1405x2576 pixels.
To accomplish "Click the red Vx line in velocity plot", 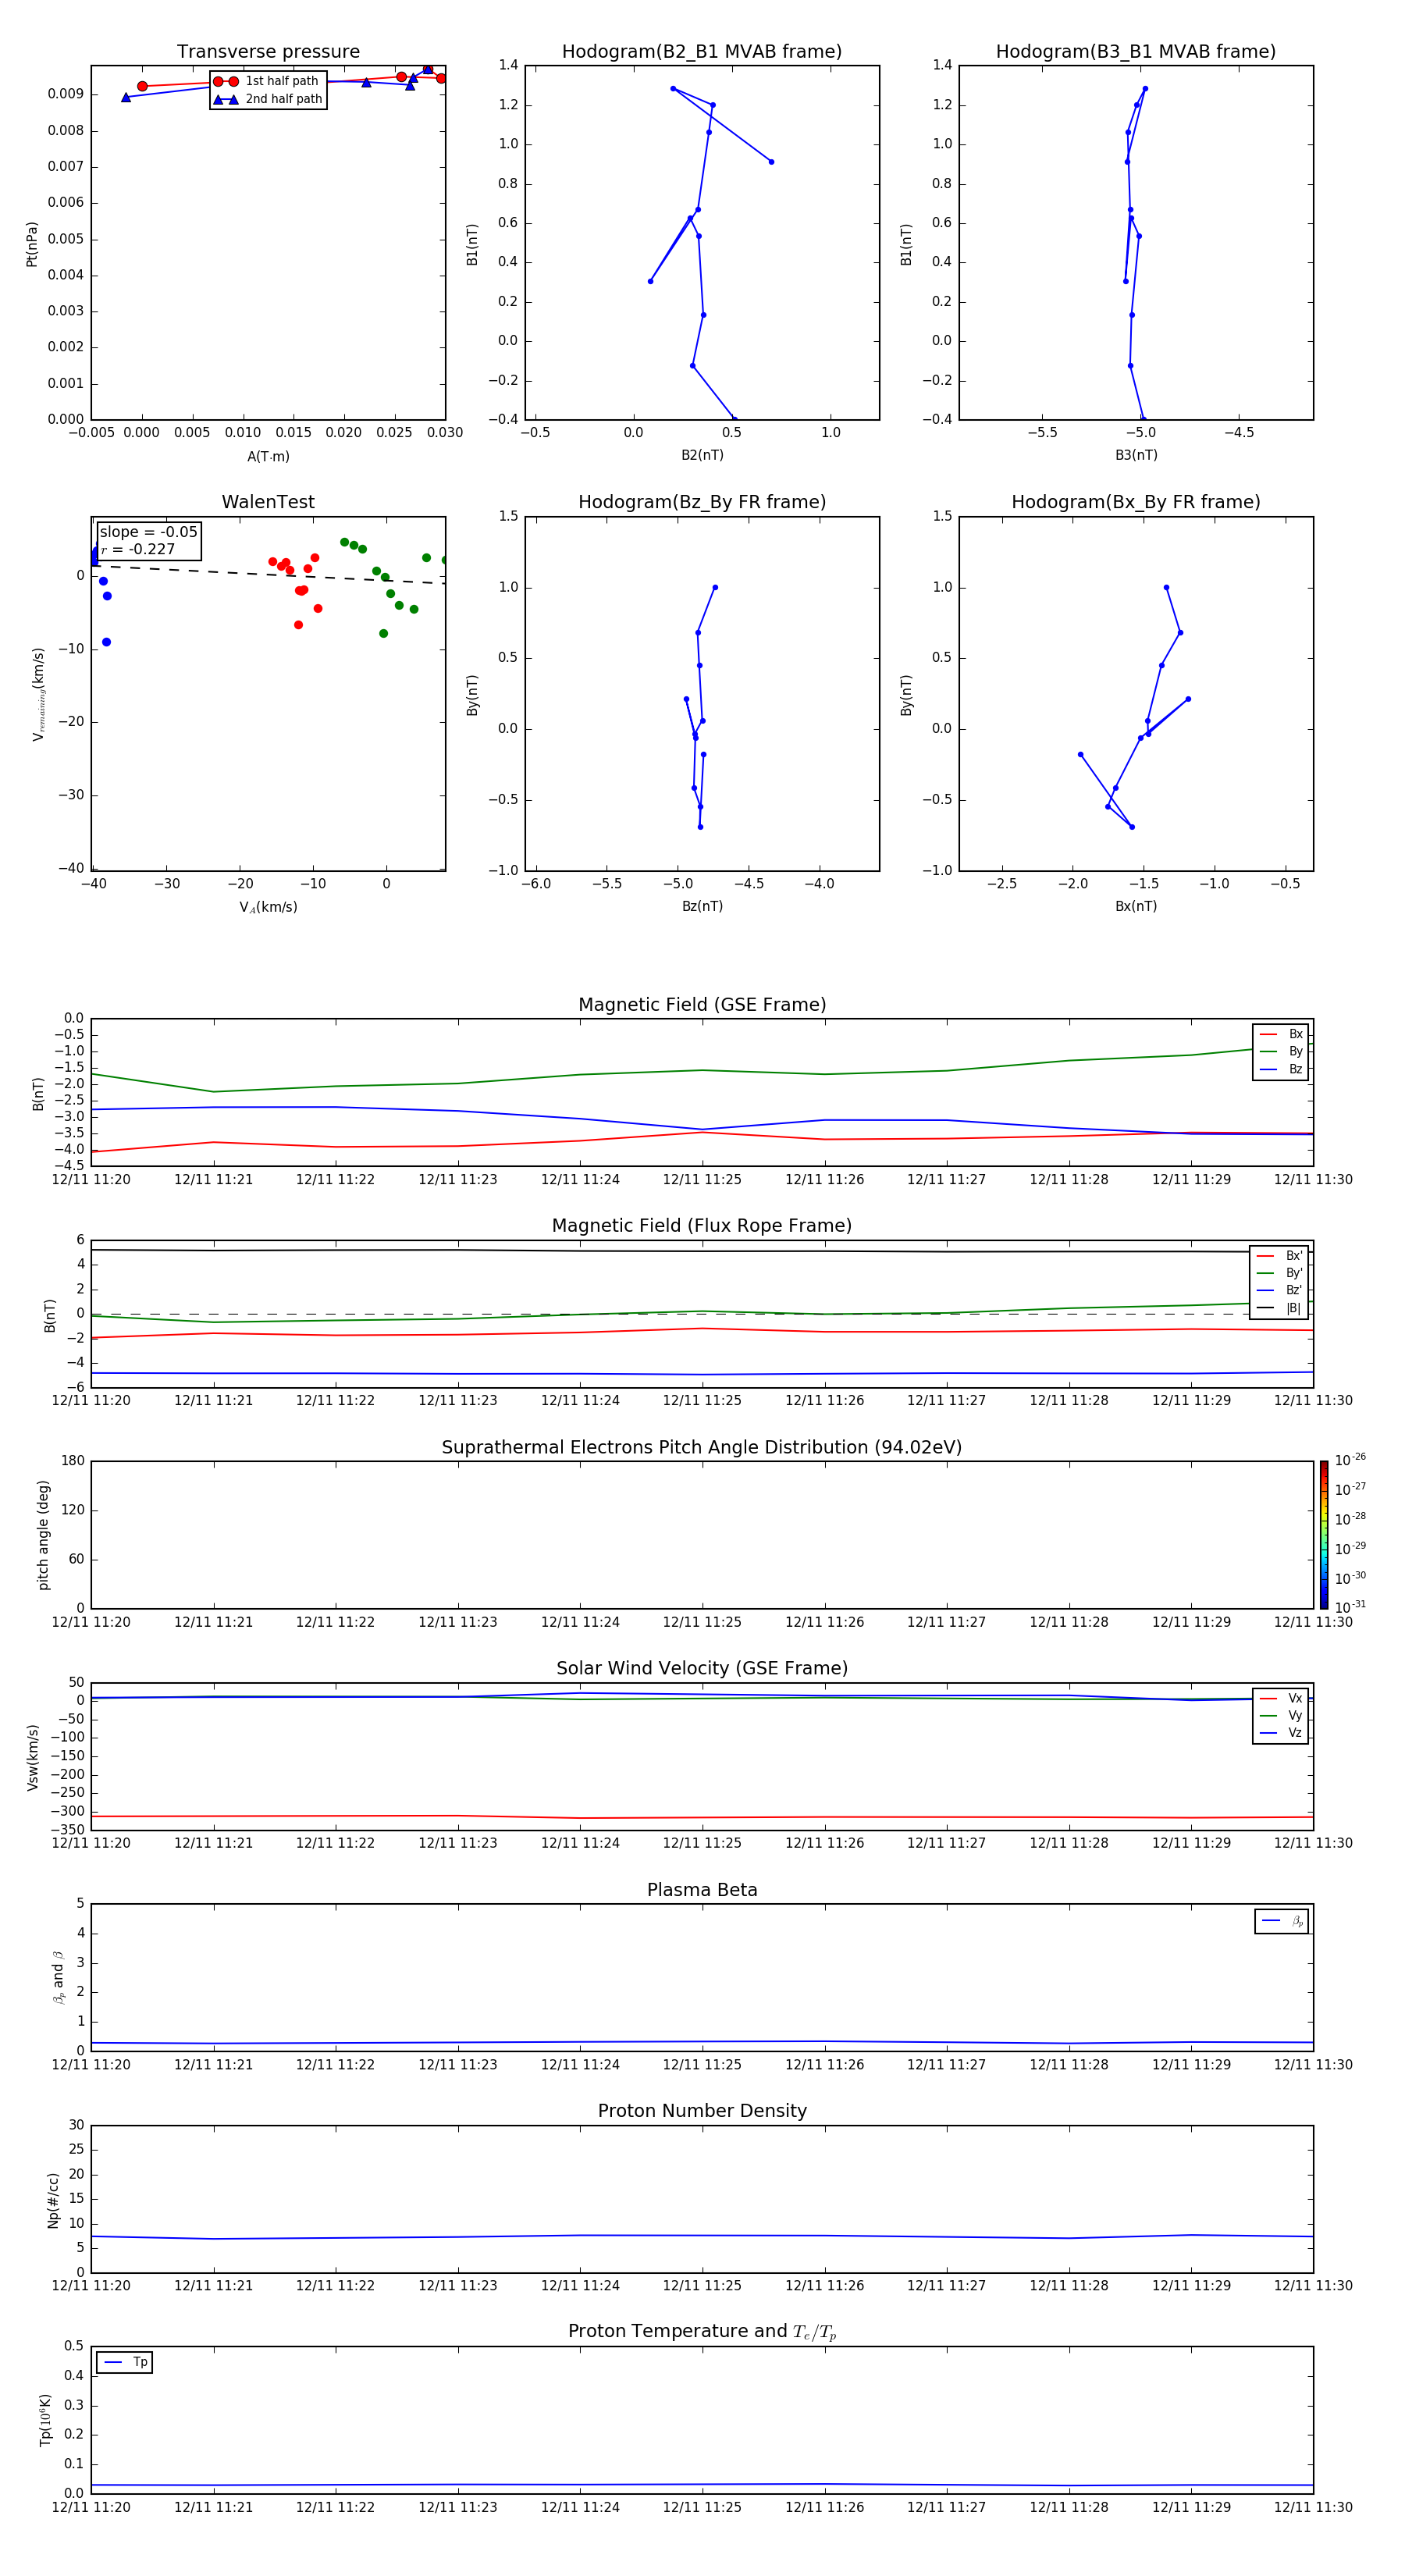I will pyautogui.click(x=702, y=1817).
